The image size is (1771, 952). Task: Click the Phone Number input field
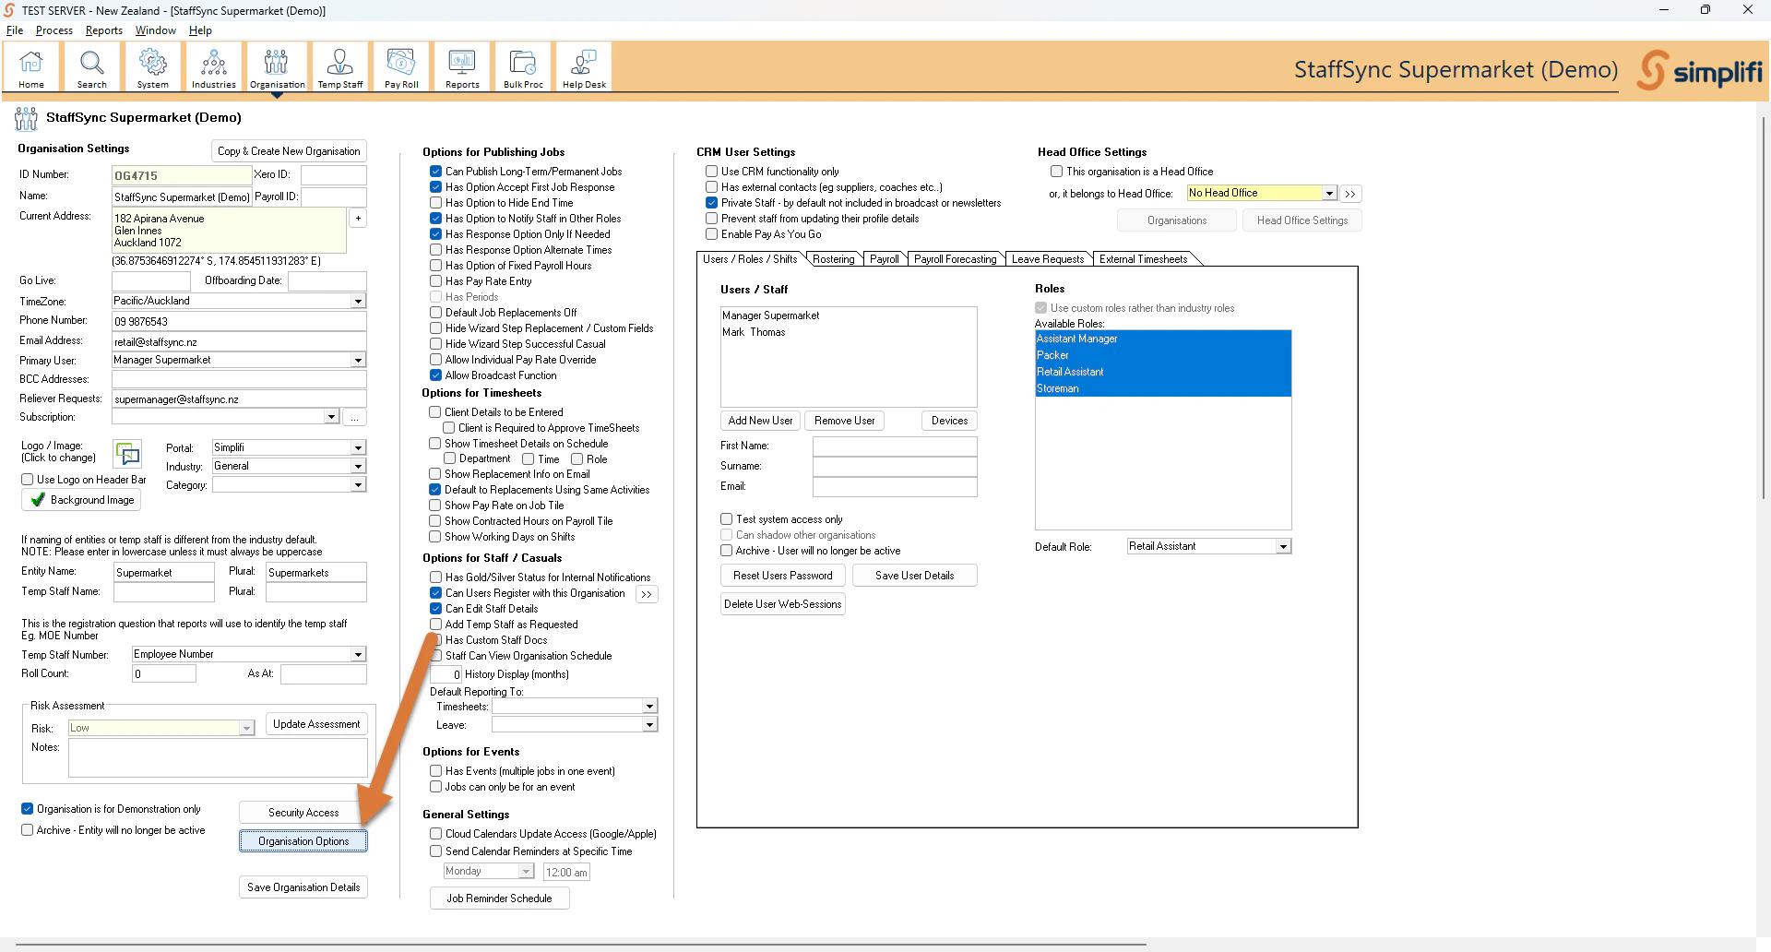[239, 322]
